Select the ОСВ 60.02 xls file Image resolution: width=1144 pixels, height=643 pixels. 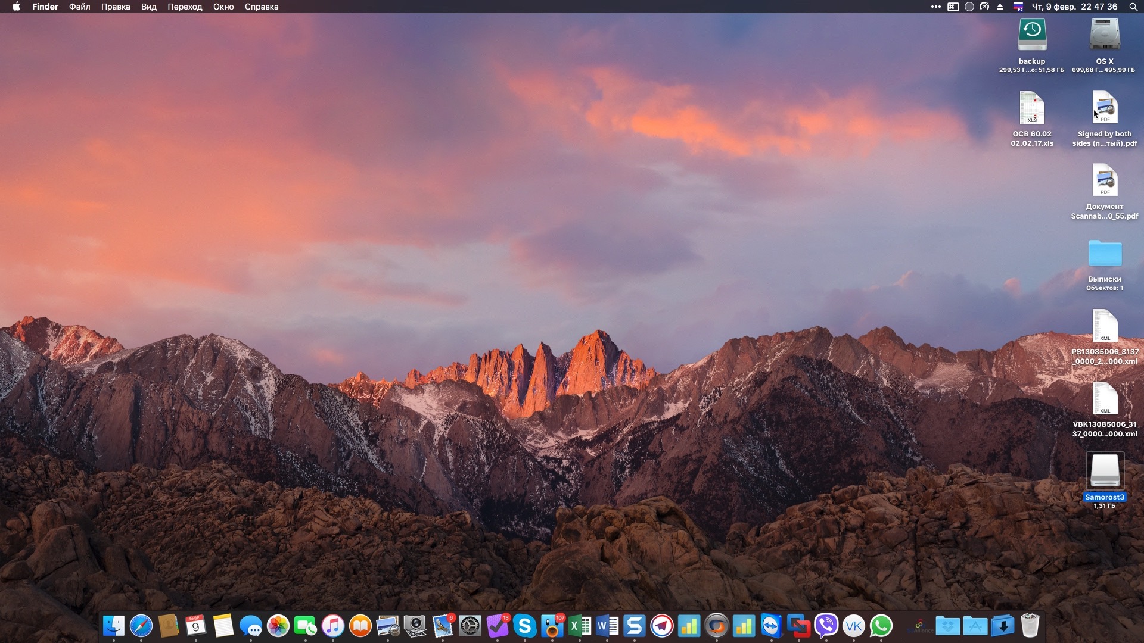[1031, 108]
